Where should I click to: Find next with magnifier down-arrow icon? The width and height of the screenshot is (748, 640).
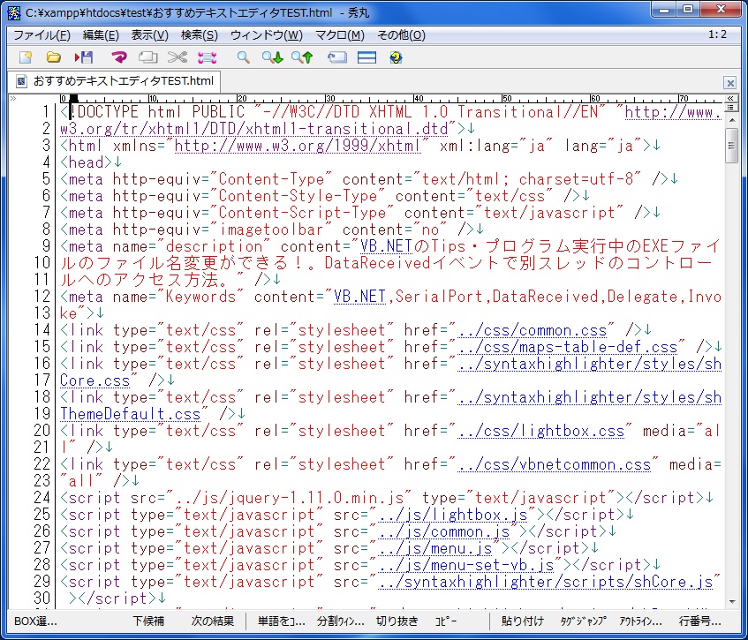(x=272, y=57)
